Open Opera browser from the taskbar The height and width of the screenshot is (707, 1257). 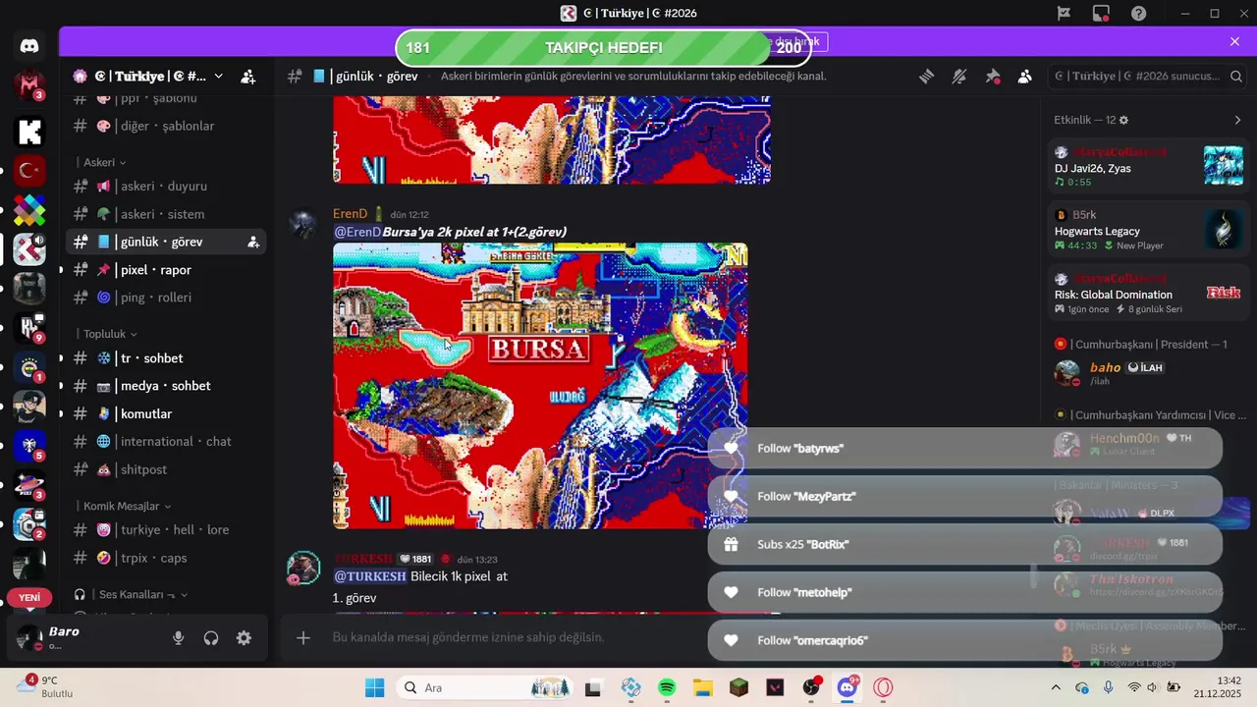point(883,687)
